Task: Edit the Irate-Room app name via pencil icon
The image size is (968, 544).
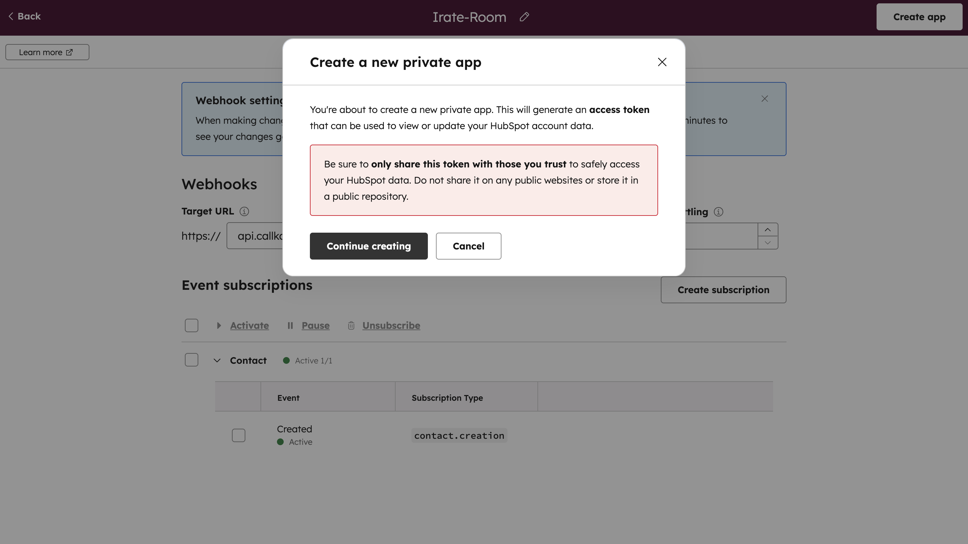Action: 524,17
